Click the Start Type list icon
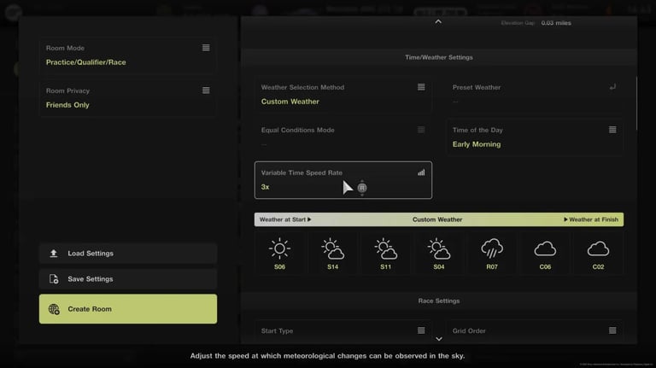The height and width of the screenshot is (368, 656). pos(421,330)
